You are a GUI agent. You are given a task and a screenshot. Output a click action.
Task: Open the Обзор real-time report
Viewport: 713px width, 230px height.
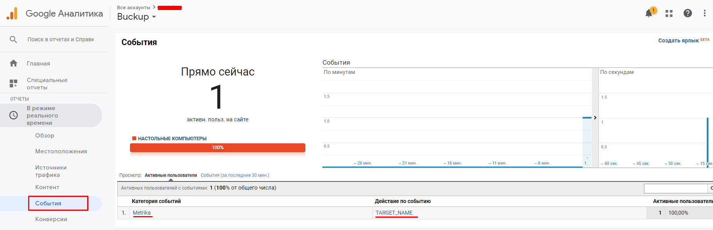point(45,136)
